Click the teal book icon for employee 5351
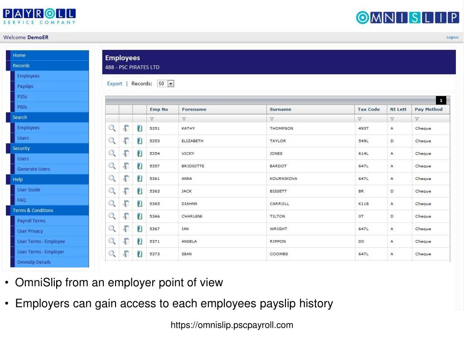Screen dimensions: 464x348 tap(140, 128)
